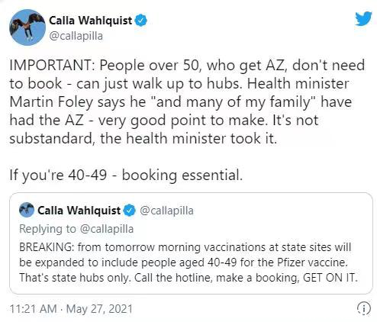Open the small avatar in quoted tweet

[x=27, y=210]
